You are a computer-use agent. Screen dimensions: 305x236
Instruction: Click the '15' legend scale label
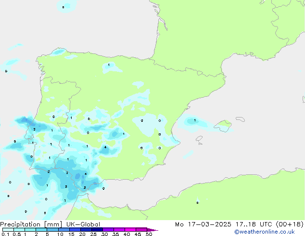pyautogui.click(x=71, y=234)
